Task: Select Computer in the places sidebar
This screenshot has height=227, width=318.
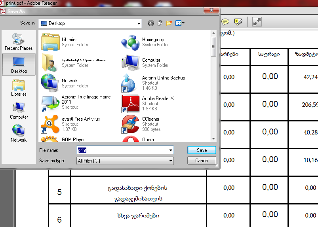Action: tap(19, 111)
